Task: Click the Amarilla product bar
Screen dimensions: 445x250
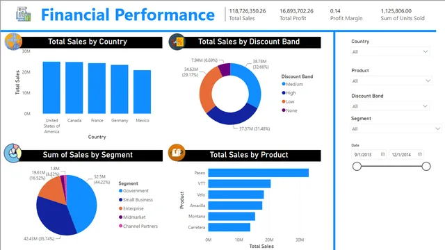Action: 235,206
